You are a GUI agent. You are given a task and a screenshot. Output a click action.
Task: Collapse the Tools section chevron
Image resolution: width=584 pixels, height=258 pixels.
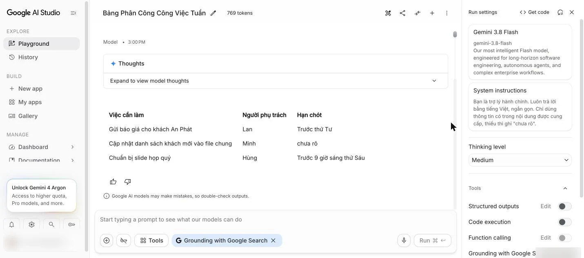coord(565,188)
